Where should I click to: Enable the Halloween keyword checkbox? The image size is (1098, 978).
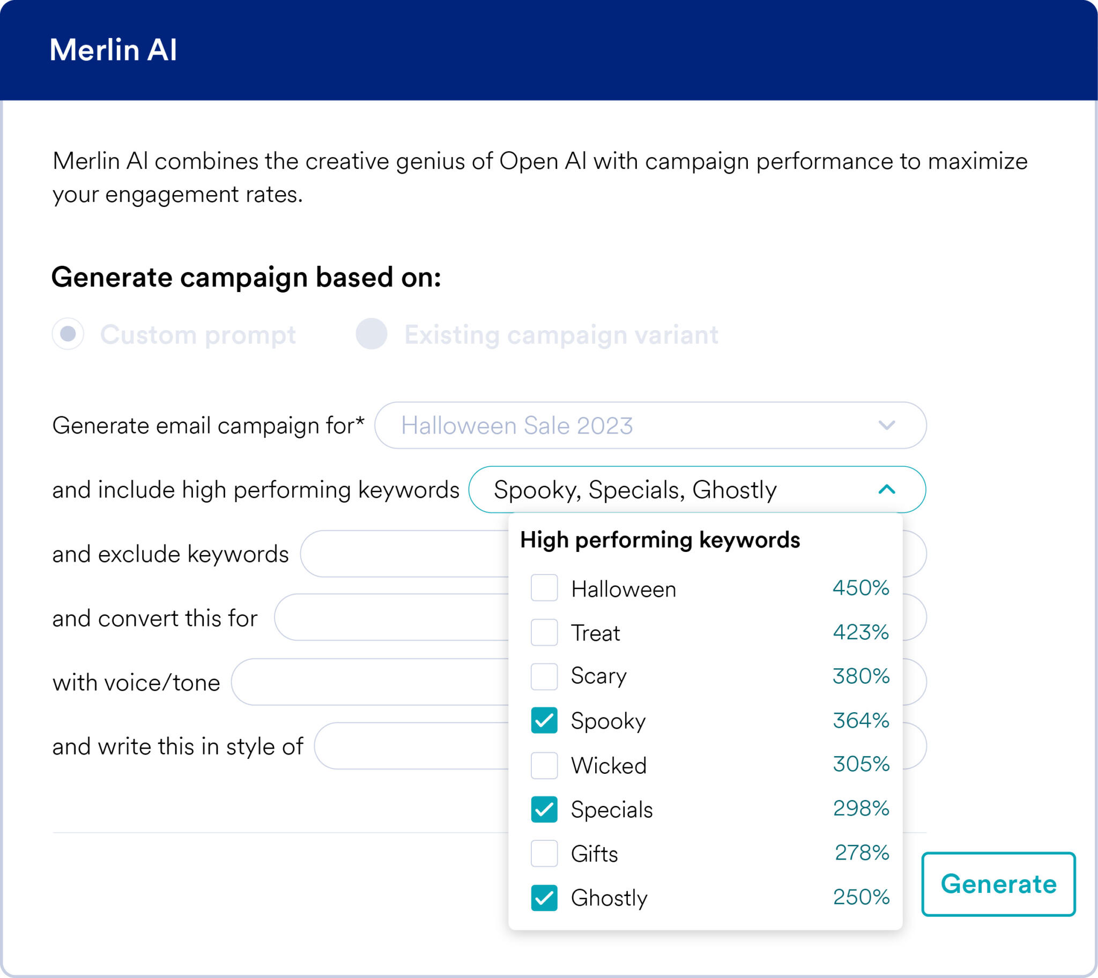(x=544, y=588)
